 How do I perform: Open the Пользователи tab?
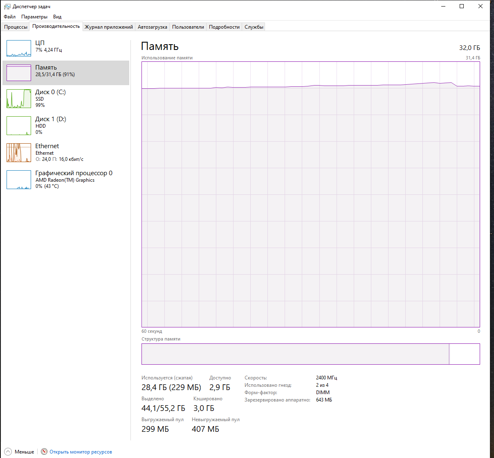pos(188,27)
